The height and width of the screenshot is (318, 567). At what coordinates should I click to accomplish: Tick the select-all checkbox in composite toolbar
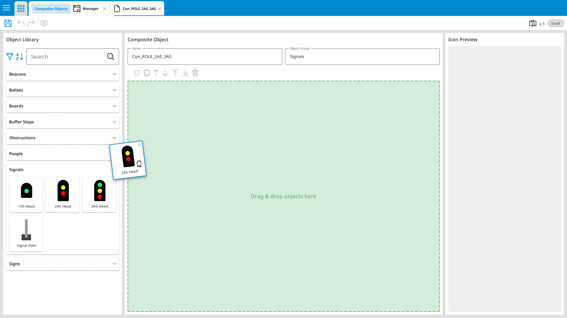click(137, 73)
